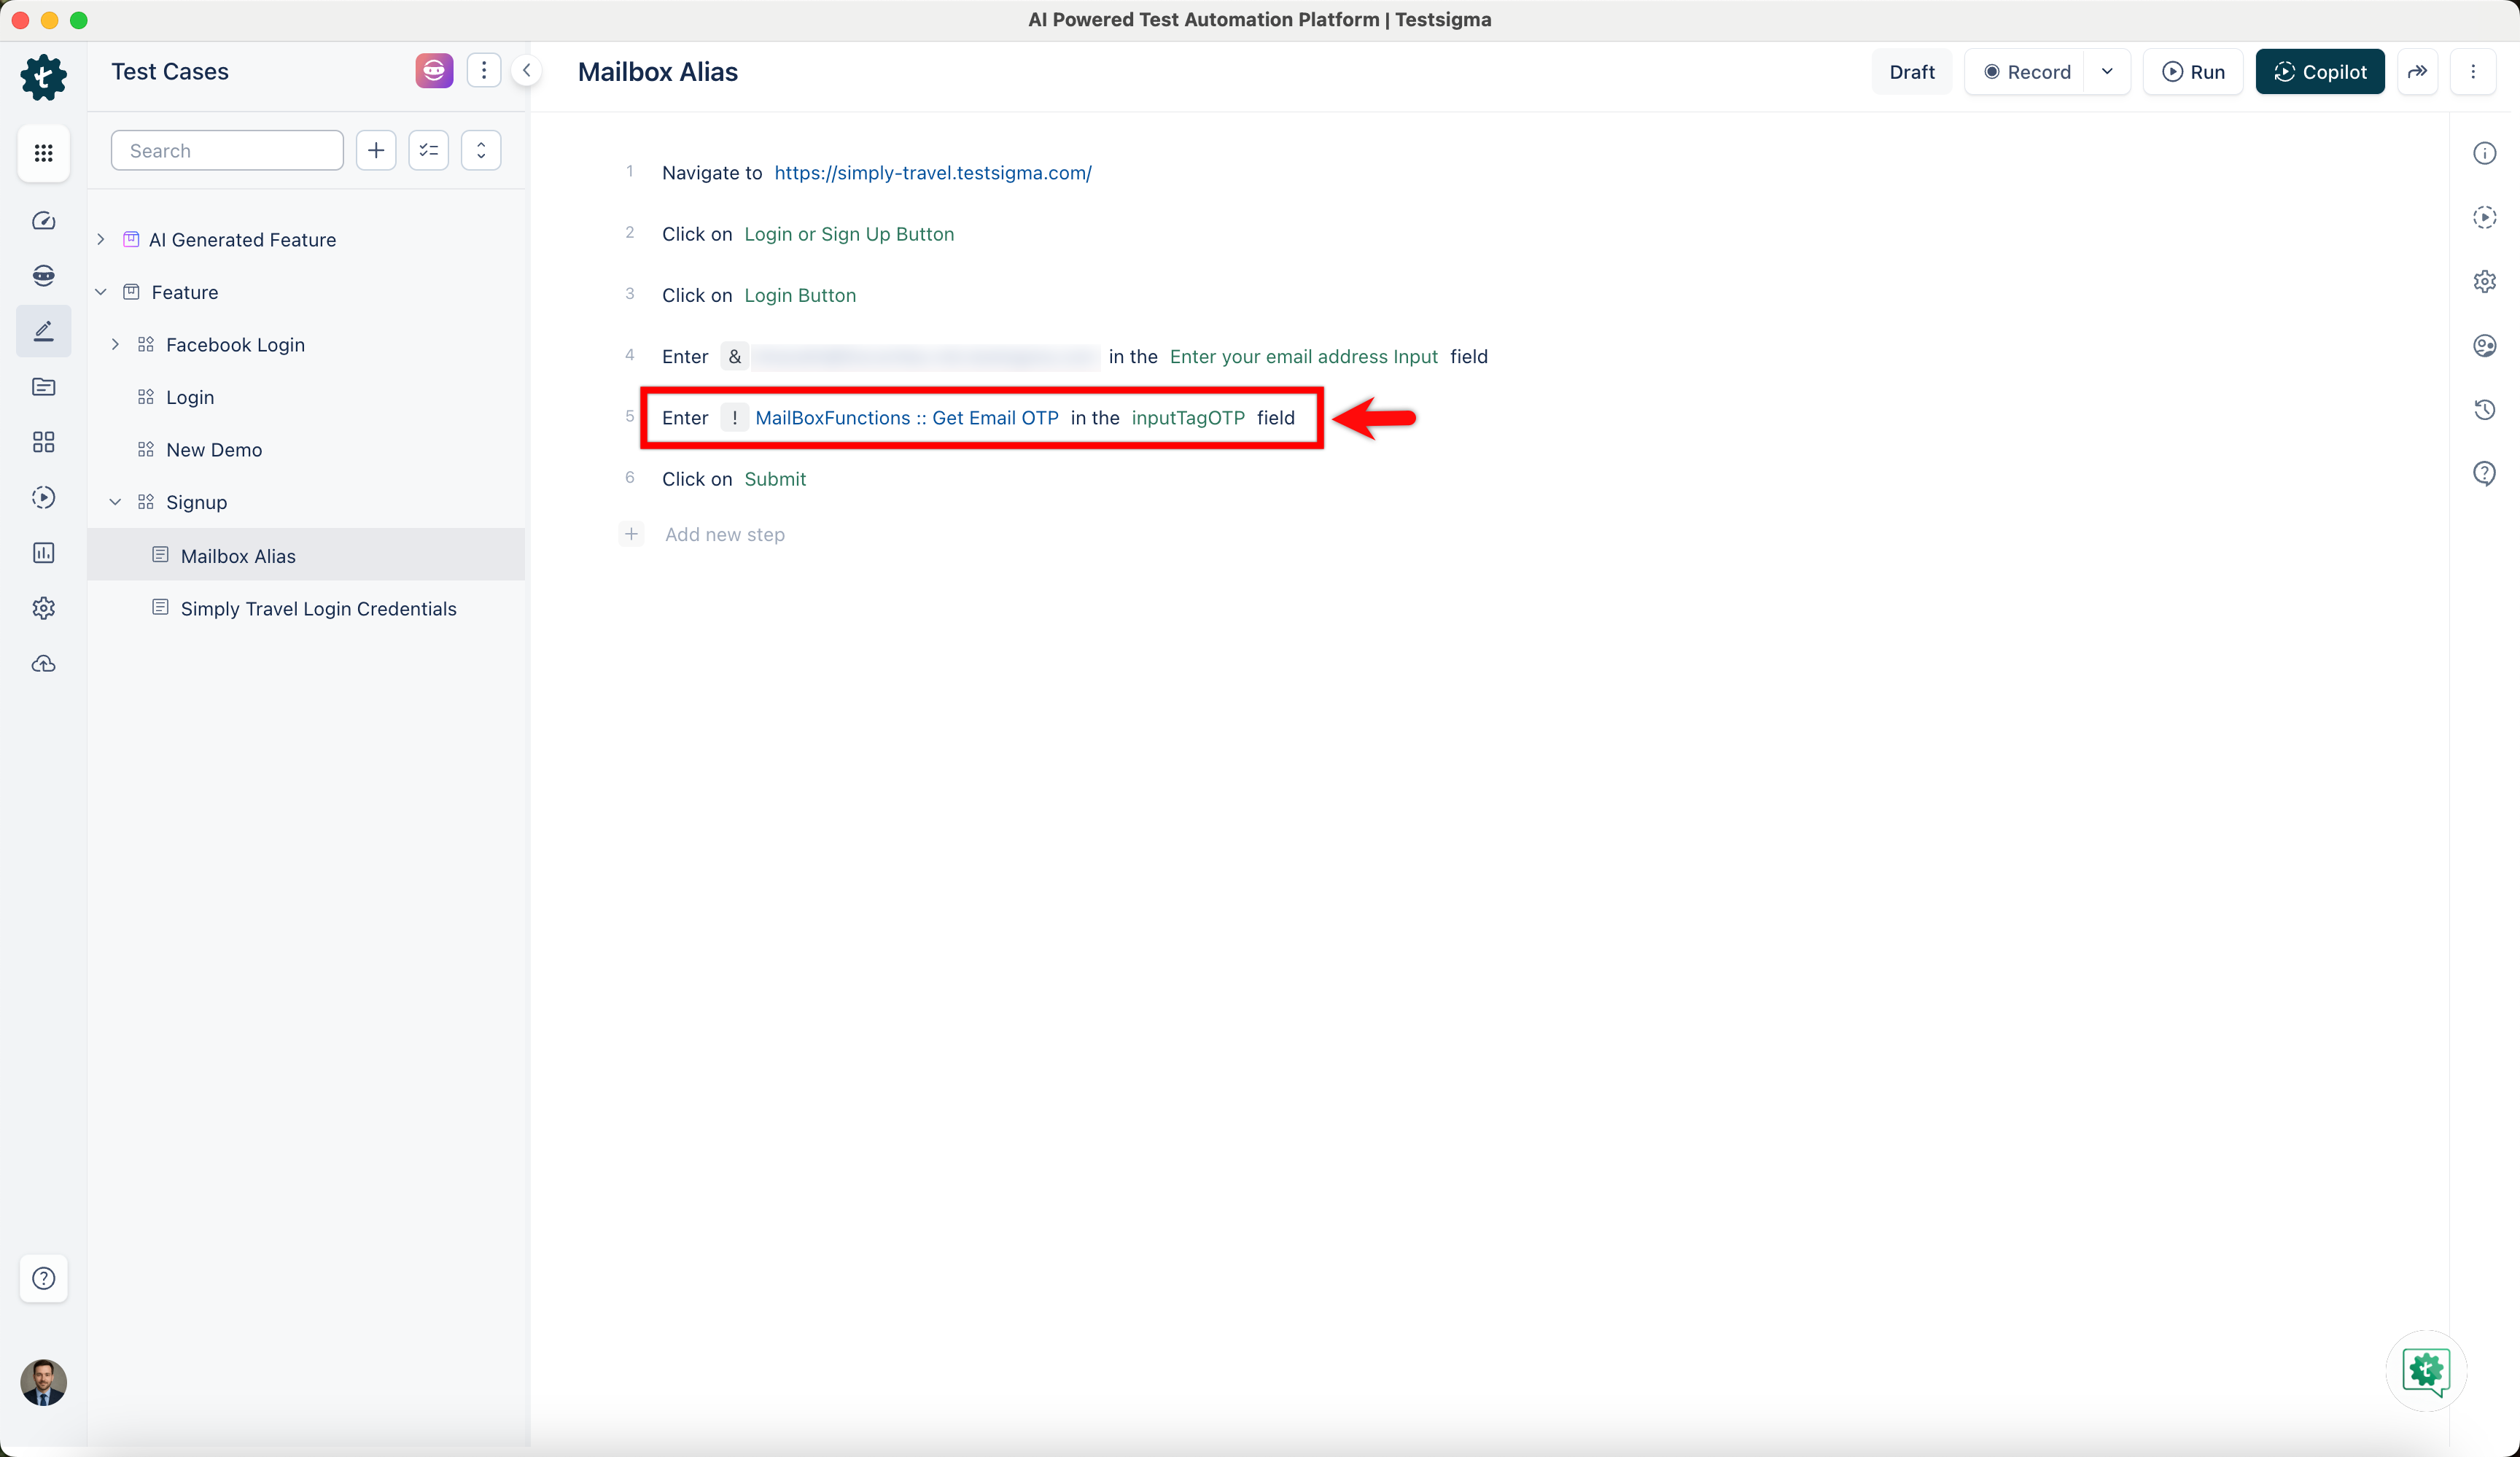Run the Mailbox Alias test case
Image resolution: width=2520 pixels, height=1457 pixels.
2193,72
